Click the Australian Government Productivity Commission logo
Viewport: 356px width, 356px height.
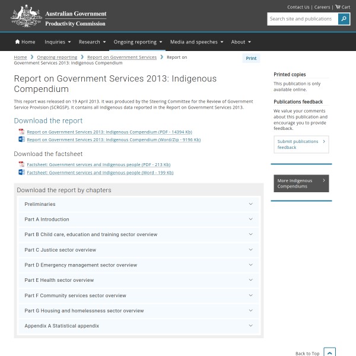click(x=59, y=17)
